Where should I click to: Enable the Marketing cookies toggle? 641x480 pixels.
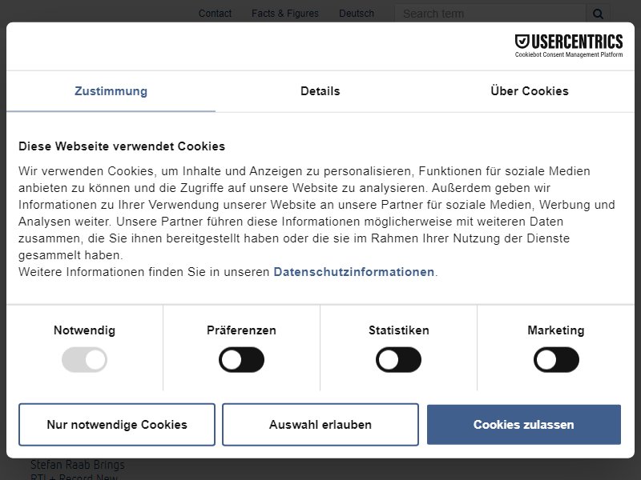(x=556, y=359)
